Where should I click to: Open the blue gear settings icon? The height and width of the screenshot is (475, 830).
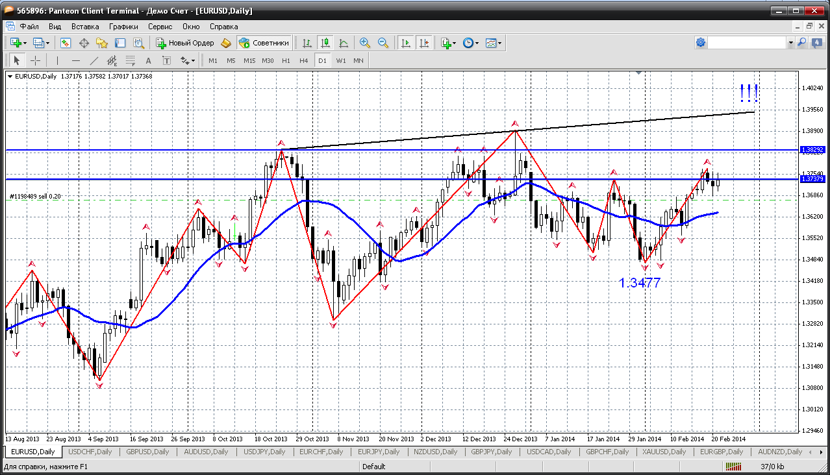701,43
